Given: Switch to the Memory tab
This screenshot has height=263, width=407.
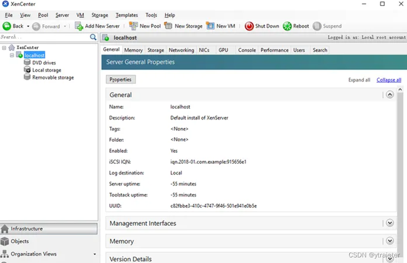Looking at the screenshot, I should click(134, 50).
